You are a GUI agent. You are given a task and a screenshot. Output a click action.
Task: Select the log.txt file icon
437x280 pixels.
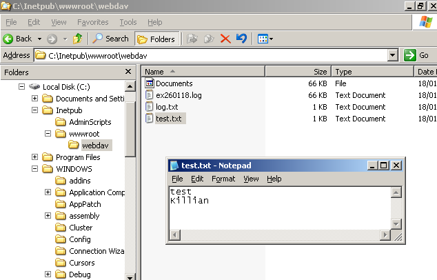pos(150,106)
